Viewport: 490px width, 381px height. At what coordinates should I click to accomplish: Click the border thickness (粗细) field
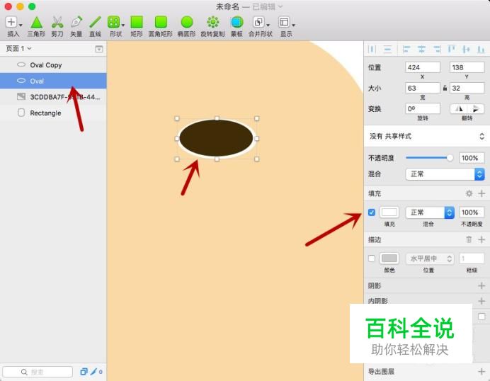tap(472, 258)
